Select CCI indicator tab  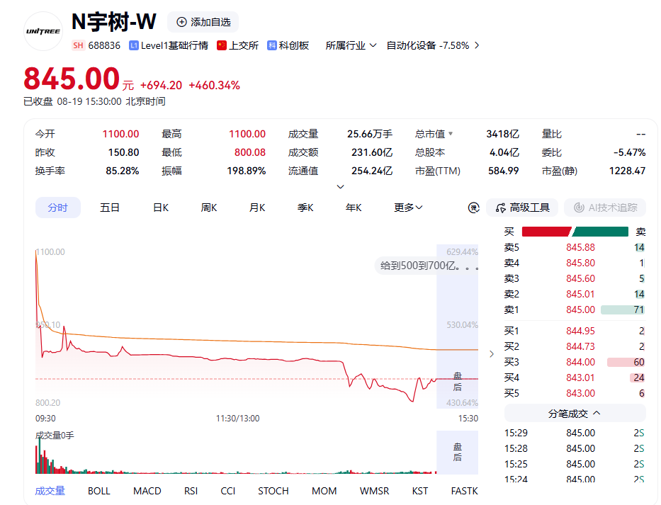coord(228,491)
